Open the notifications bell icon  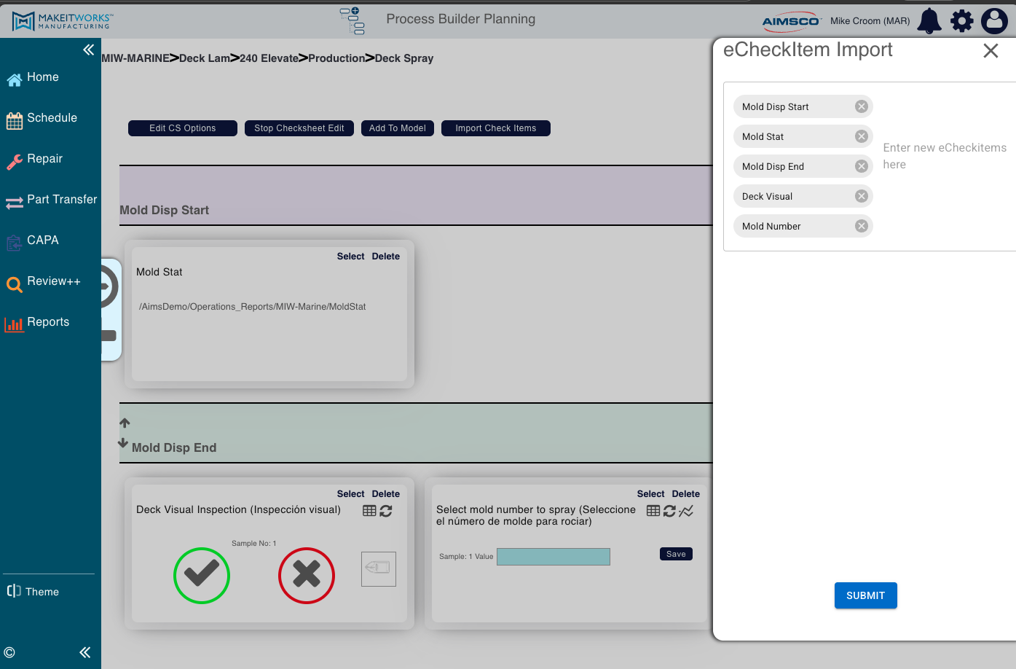point(929,21)
